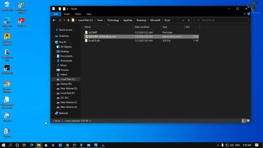Open the Google Chrome desktop shortcut
The width and height of the screenshot is (263, 148).
tap(7, 87)
